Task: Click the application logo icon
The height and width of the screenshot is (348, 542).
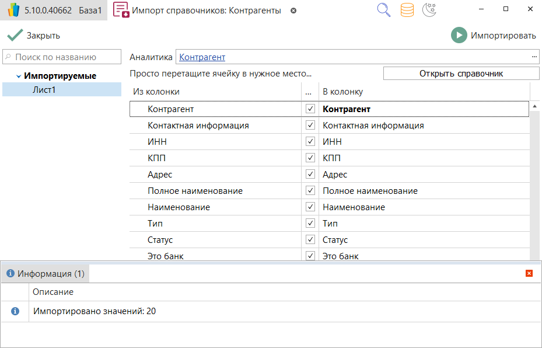Action: pos(13,11)
